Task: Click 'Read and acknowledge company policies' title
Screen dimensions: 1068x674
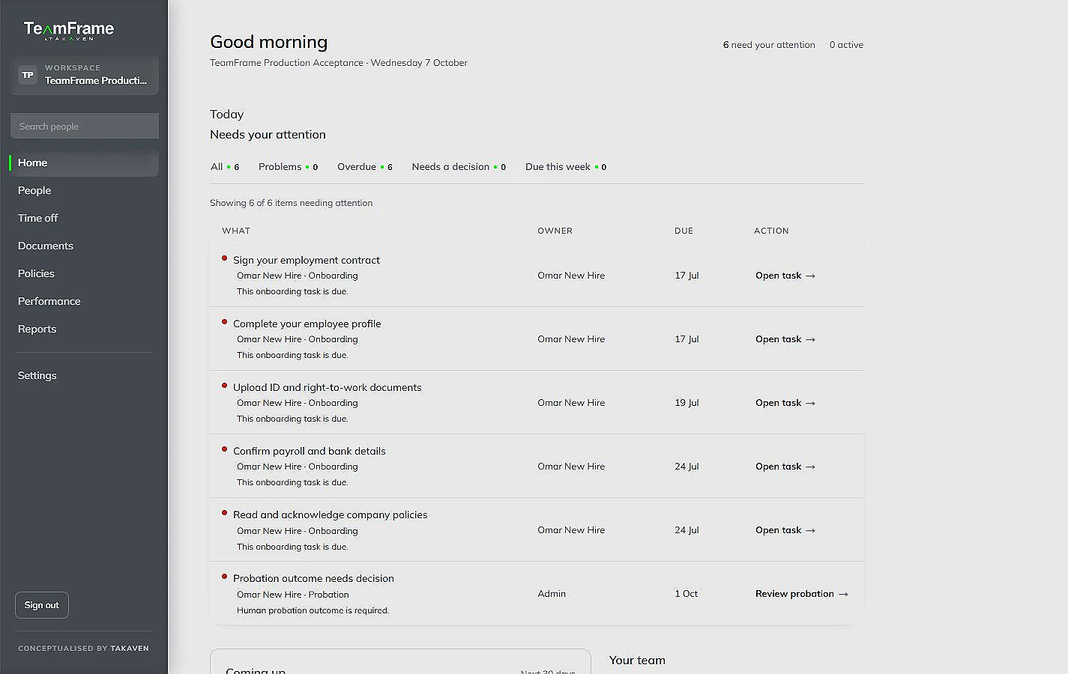Action: click(x=331, y=514)
